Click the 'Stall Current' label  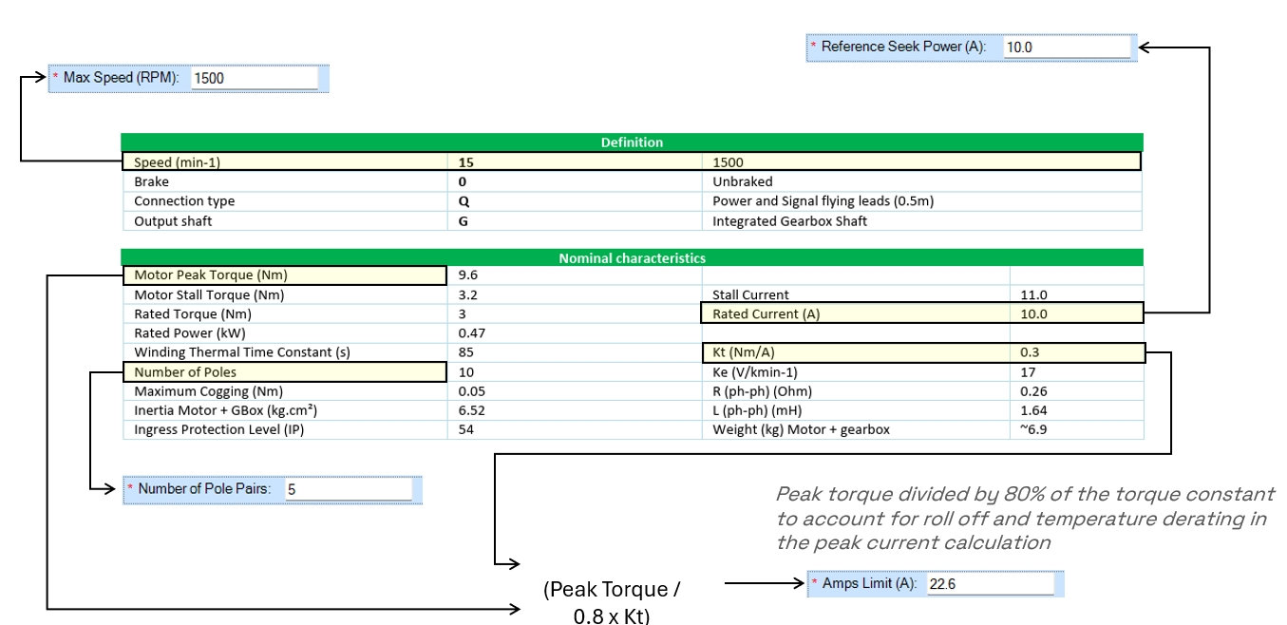[x=750, y=295]
